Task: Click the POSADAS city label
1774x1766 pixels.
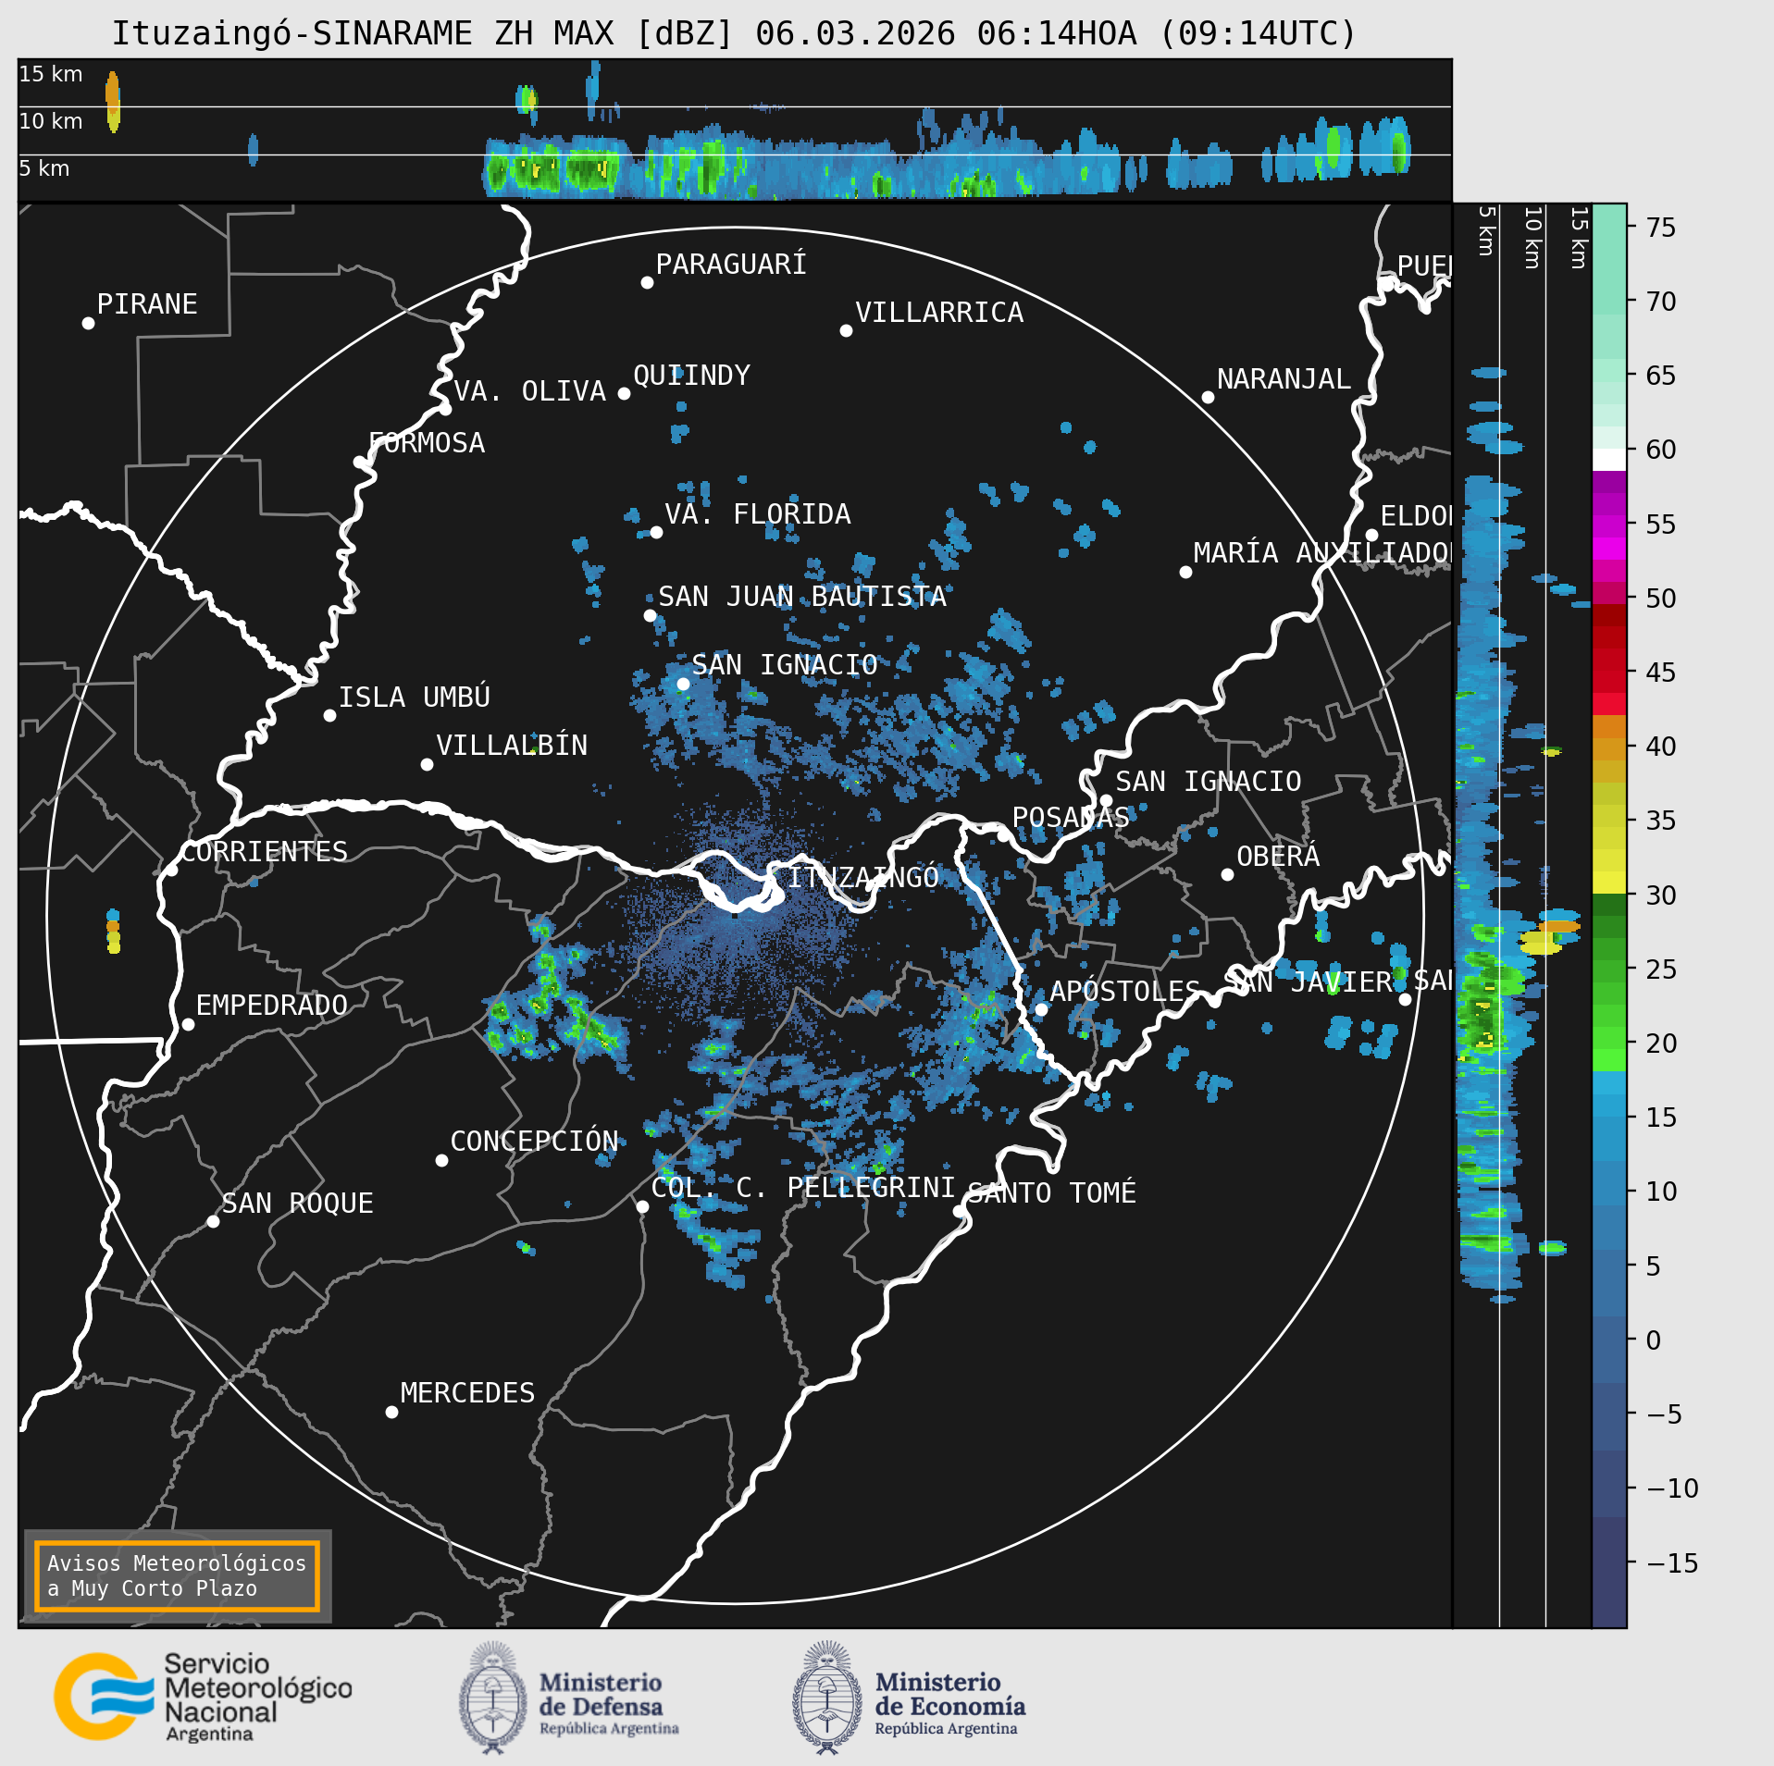Action: 1071,817
